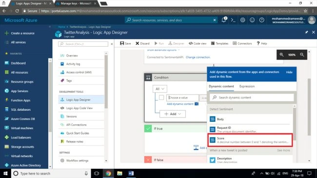Viewport: 317px width, 178px height.
Task: Open Overview in resource menu
Action: click(72, 56)
